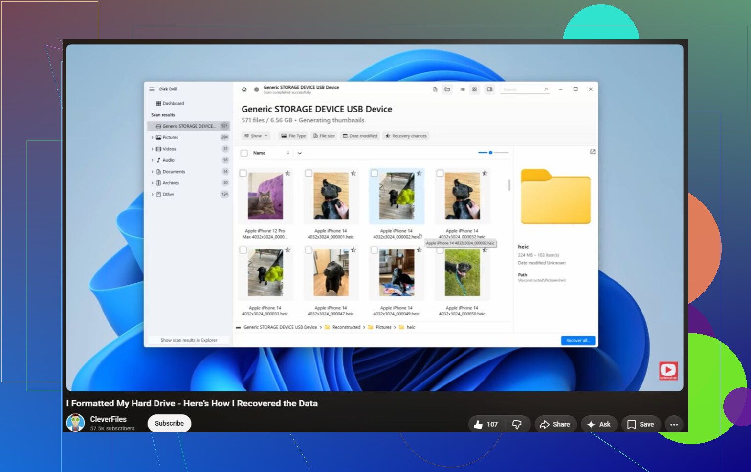
Task: Click the Recover all button
Action: 578,340
